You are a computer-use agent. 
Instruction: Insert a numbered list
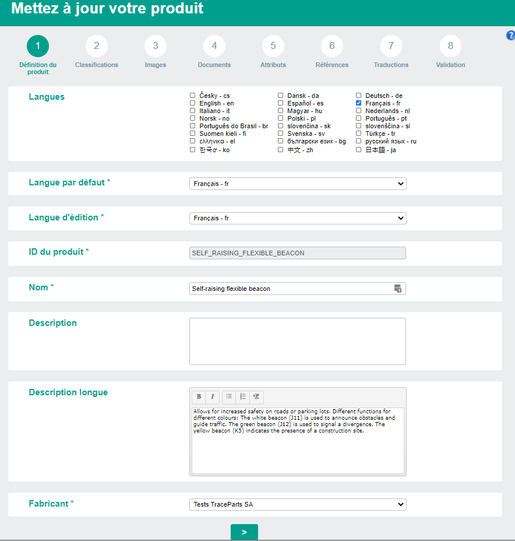[243, 396]
